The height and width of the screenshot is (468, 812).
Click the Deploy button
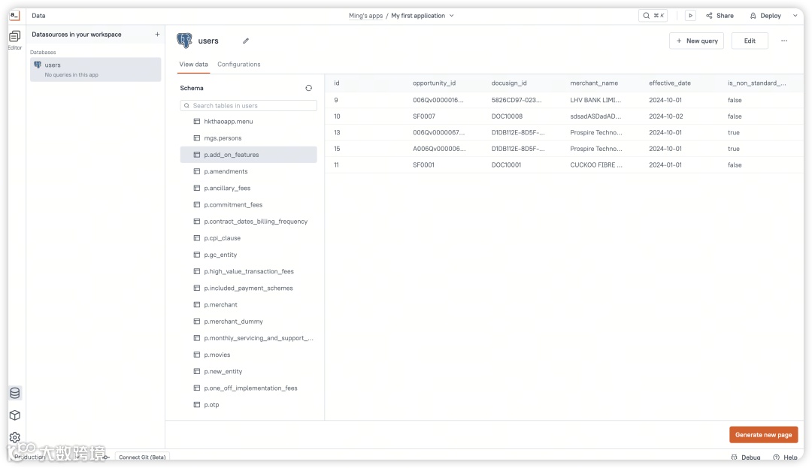click(765, 16)
